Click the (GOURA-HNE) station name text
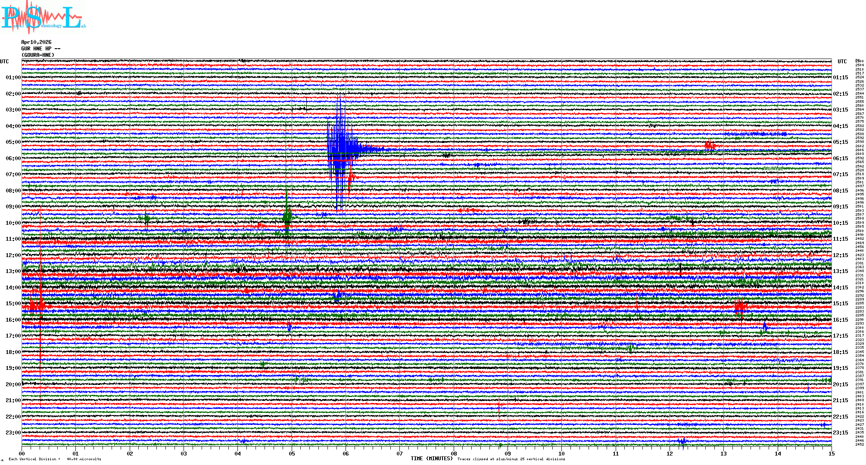This screenshot has height=465, width=866. tap(38, 55)
